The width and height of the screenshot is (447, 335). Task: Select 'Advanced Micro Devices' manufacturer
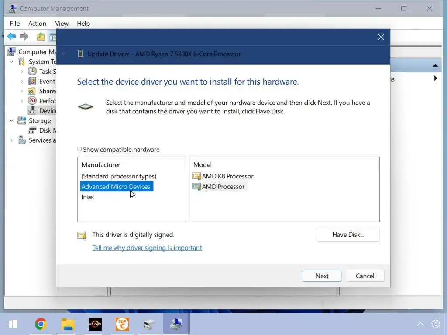pyautogui.click(x=117, y=187)
